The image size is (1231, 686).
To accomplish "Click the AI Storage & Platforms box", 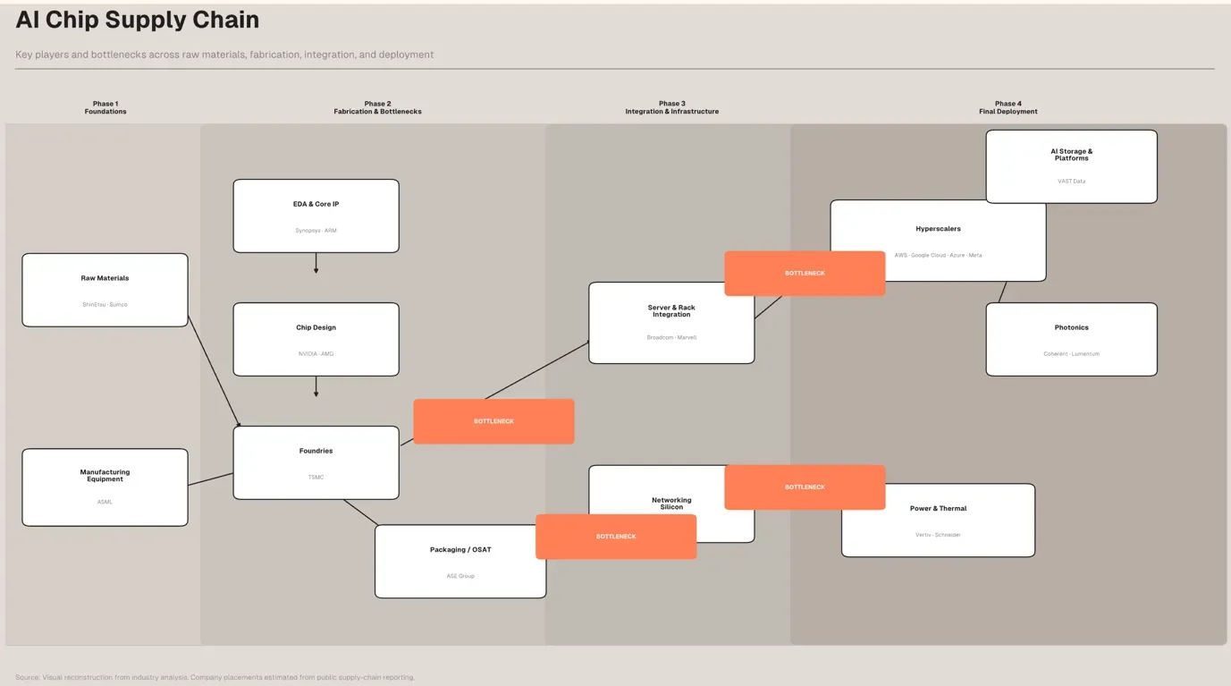I will tap(1071, 165).
